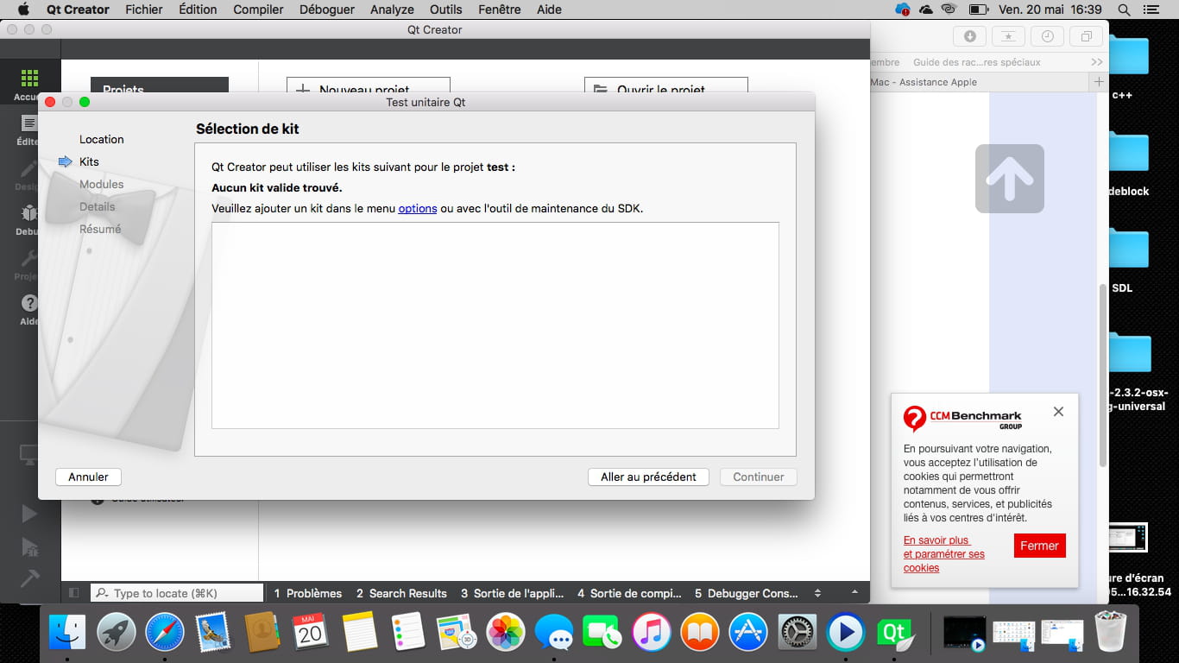Open the Debugger Console pane
This screenshot has height=663, width=1179.
pyautogui.click(x=747, y=593)
